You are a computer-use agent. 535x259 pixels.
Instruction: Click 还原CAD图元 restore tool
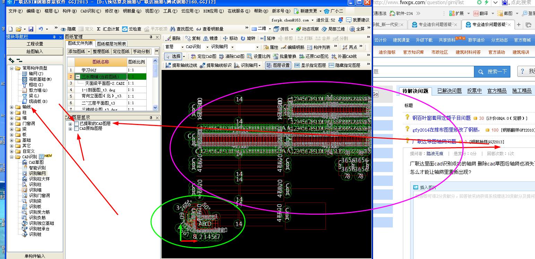pyautogui.click(x=314, y=56)
